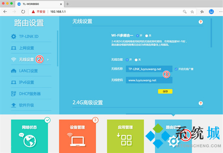223x153 pixels.
Task: Turn Wi-Fi多频合一 on with 开 radio
Action: point(137,36)
